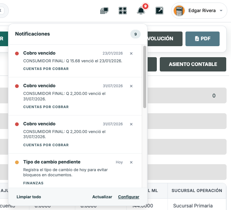The width and height of the screenshot is (231, 210).
Task: Click the 23/01/2026 date on first notification
Action: (113, 53)
